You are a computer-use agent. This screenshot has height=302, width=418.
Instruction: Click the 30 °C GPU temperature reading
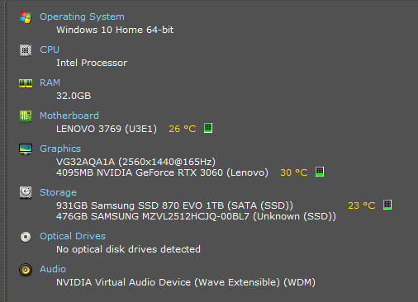point(294,172)
